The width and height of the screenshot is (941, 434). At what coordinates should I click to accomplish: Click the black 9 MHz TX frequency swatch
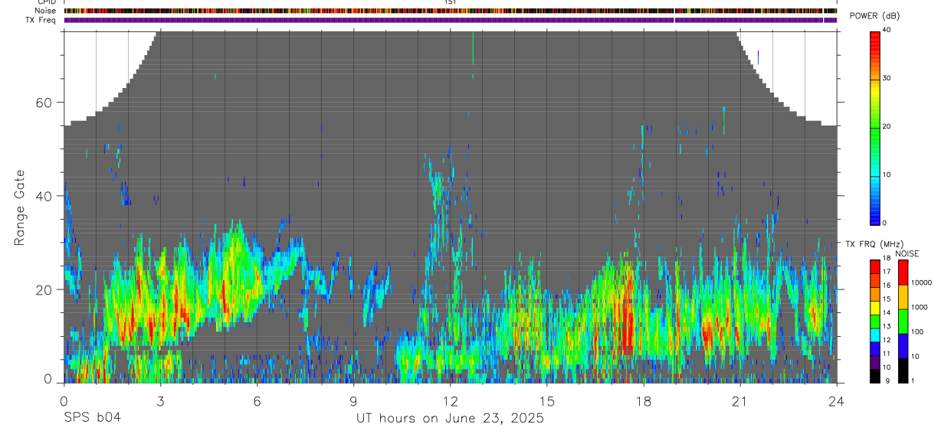pos(875,376)
